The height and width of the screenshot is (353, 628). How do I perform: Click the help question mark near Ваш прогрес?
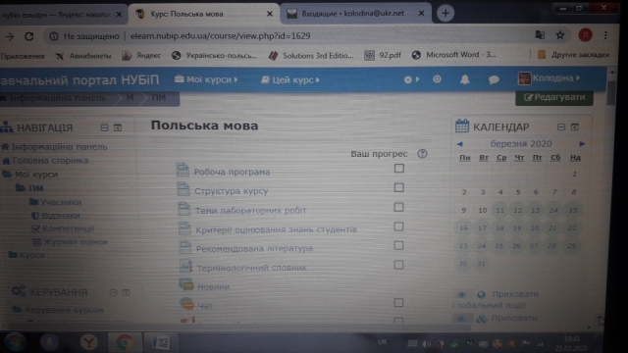(x=422, y=154)
